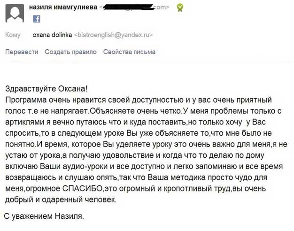The height and width of the screenshot is (231, 294).
Task: Select recipient name "oxana dolinka"
Action: coord(52,35)
